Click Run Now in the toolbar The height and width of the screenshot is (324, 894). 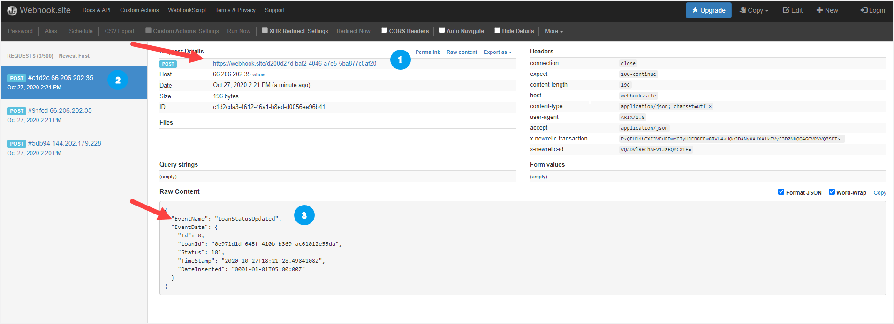tap(239, 31)
